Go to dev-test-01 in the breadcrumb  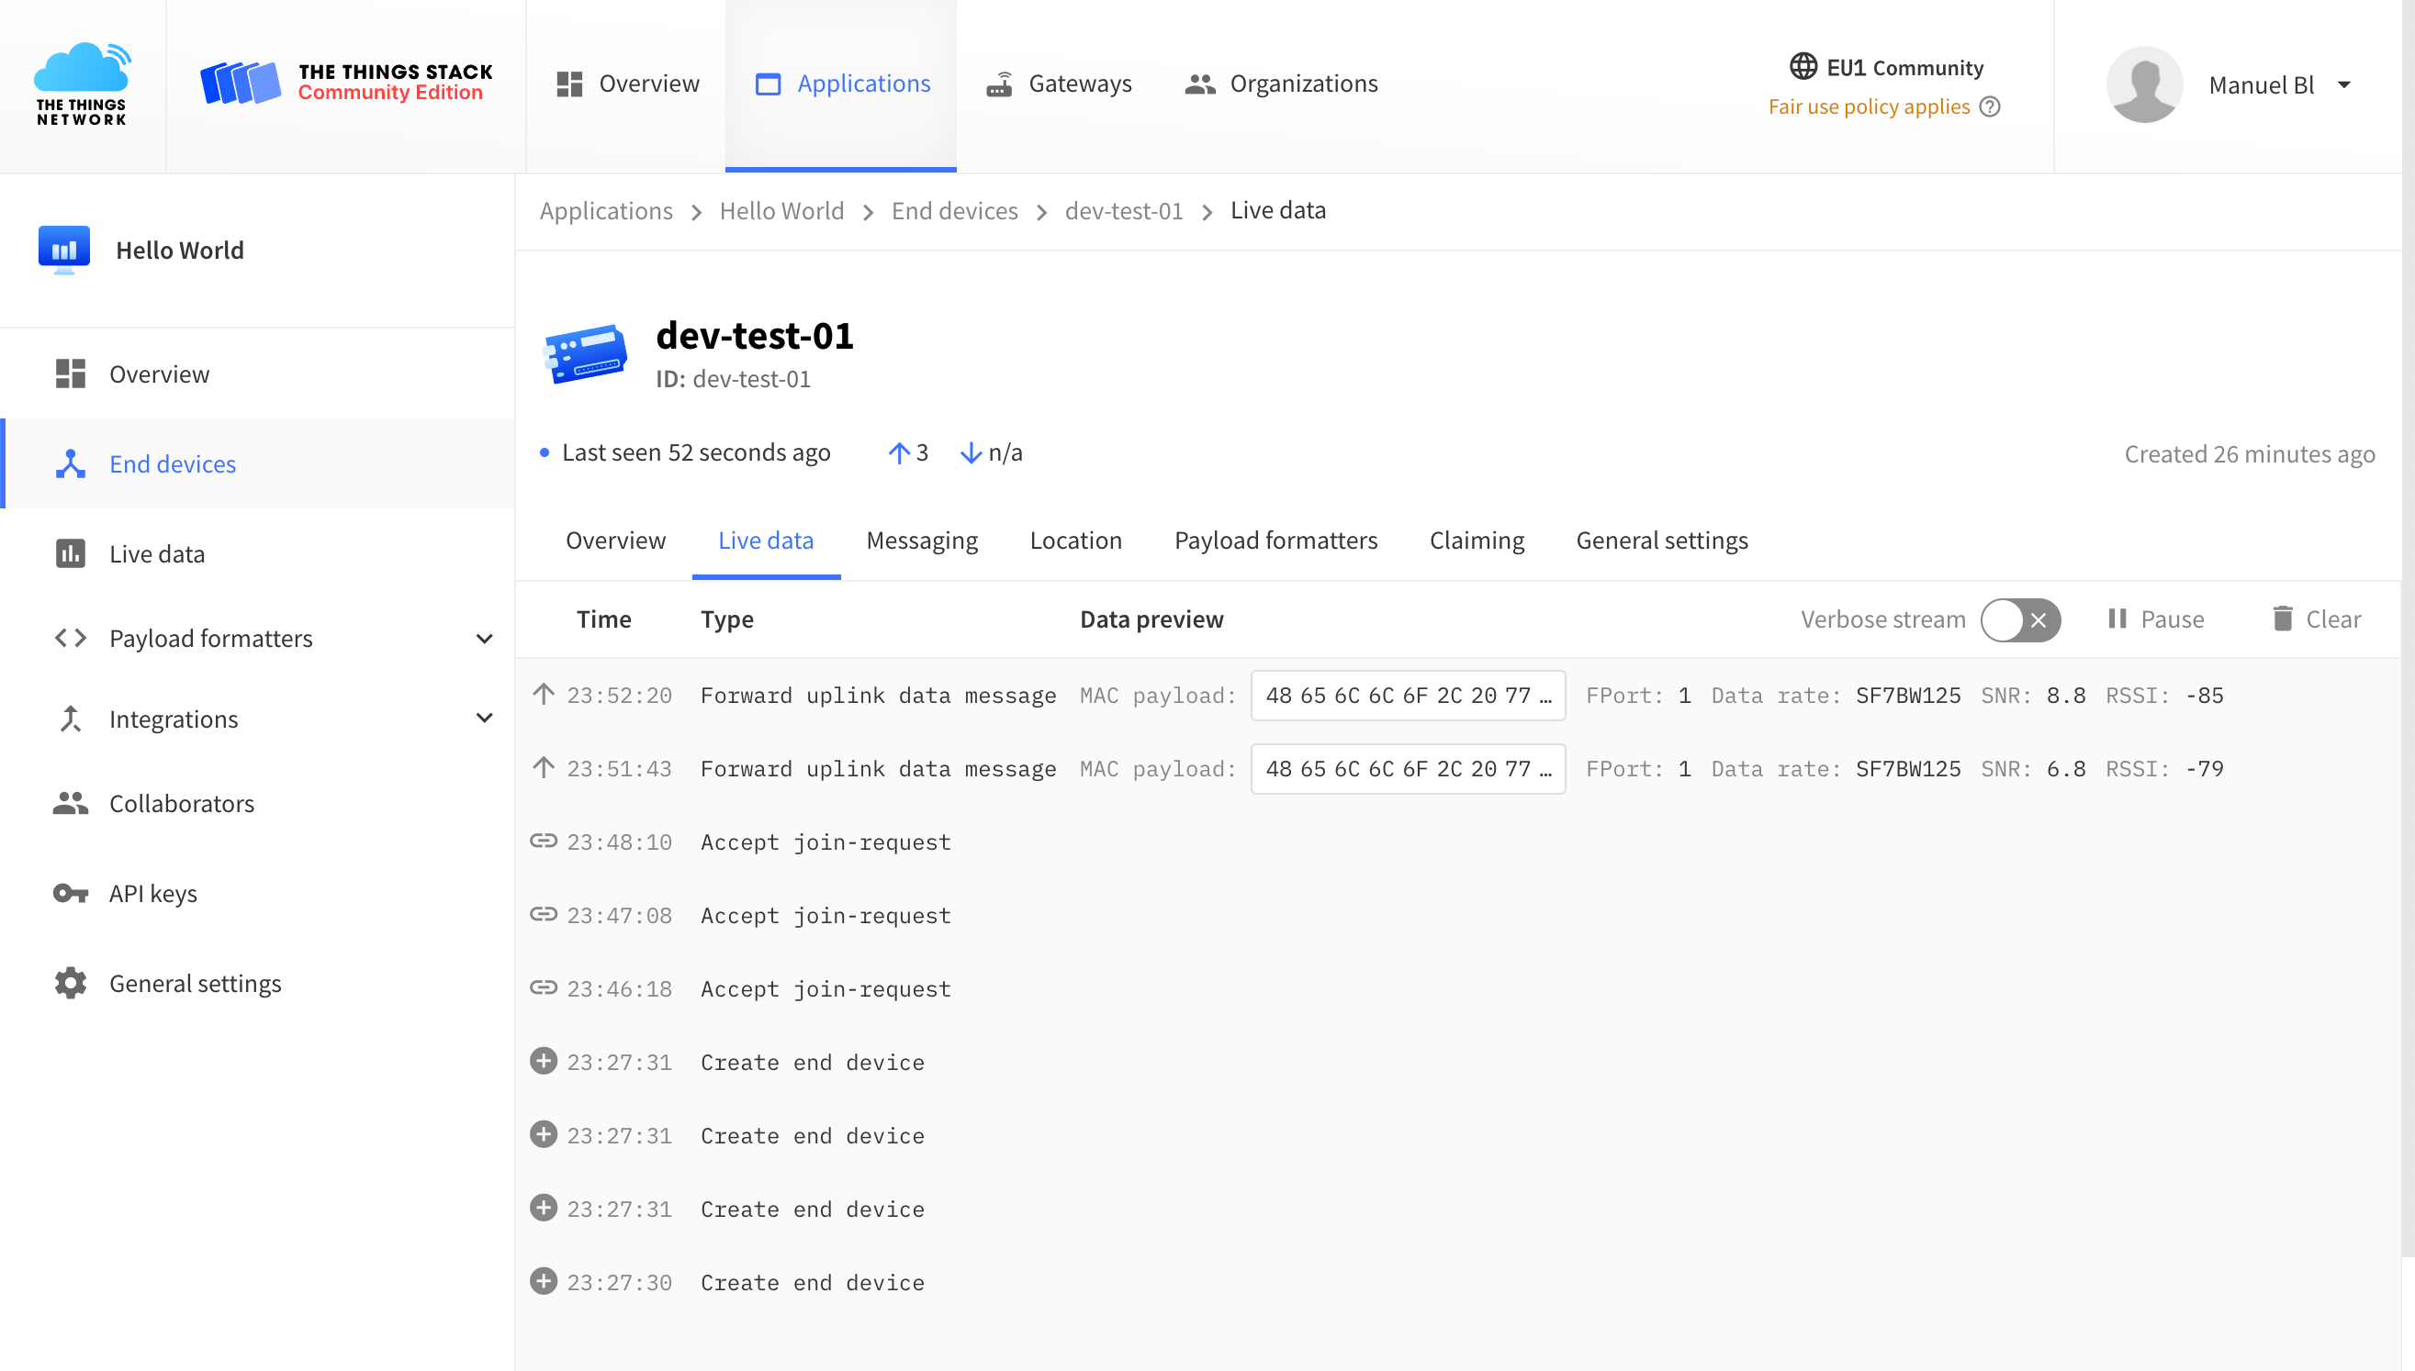[x=1123, y=210]
